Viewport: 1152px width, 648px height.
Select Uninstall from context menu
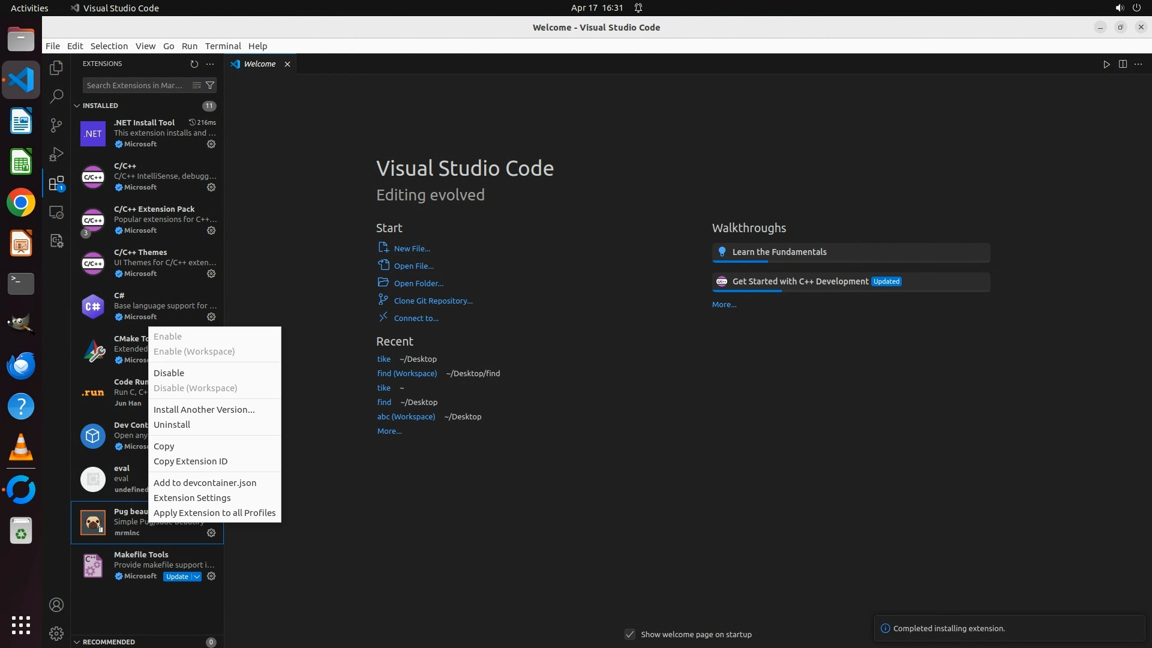172,425
